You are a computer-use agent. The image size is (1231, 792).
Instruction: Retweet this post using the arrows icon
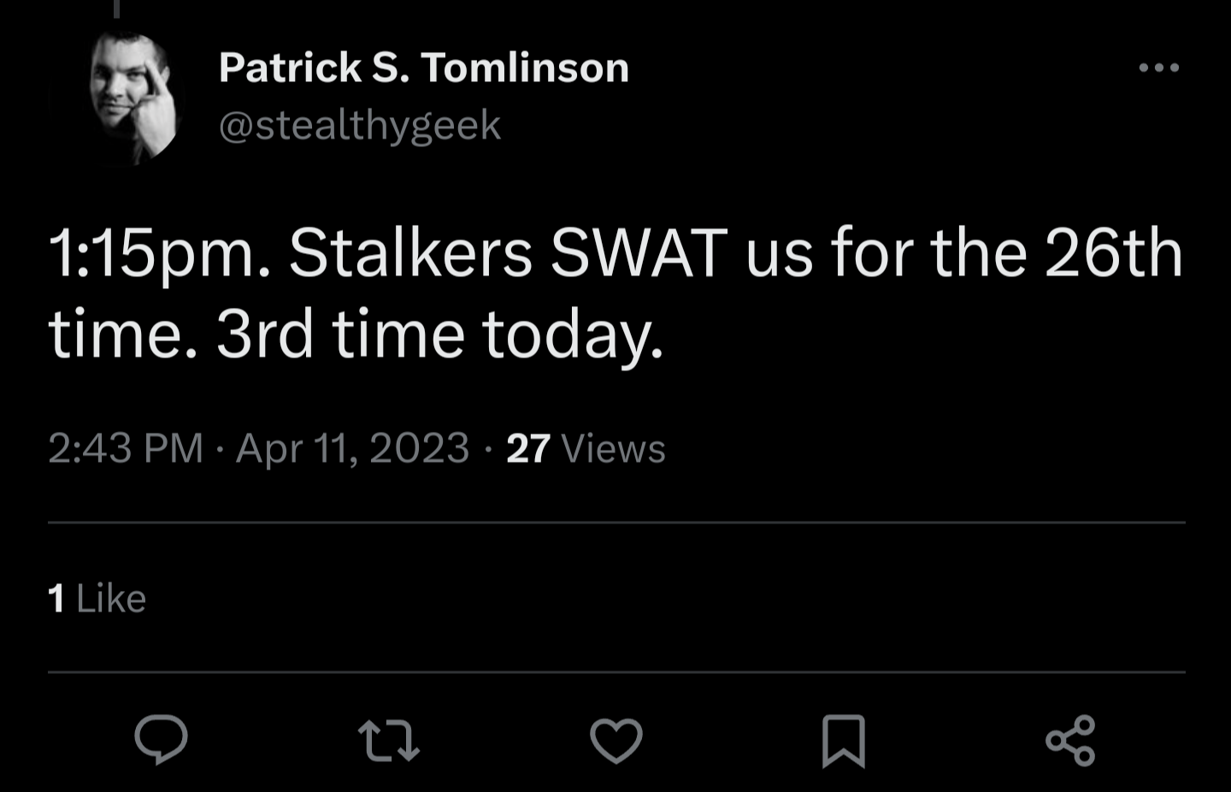click(x=388, y=741)
